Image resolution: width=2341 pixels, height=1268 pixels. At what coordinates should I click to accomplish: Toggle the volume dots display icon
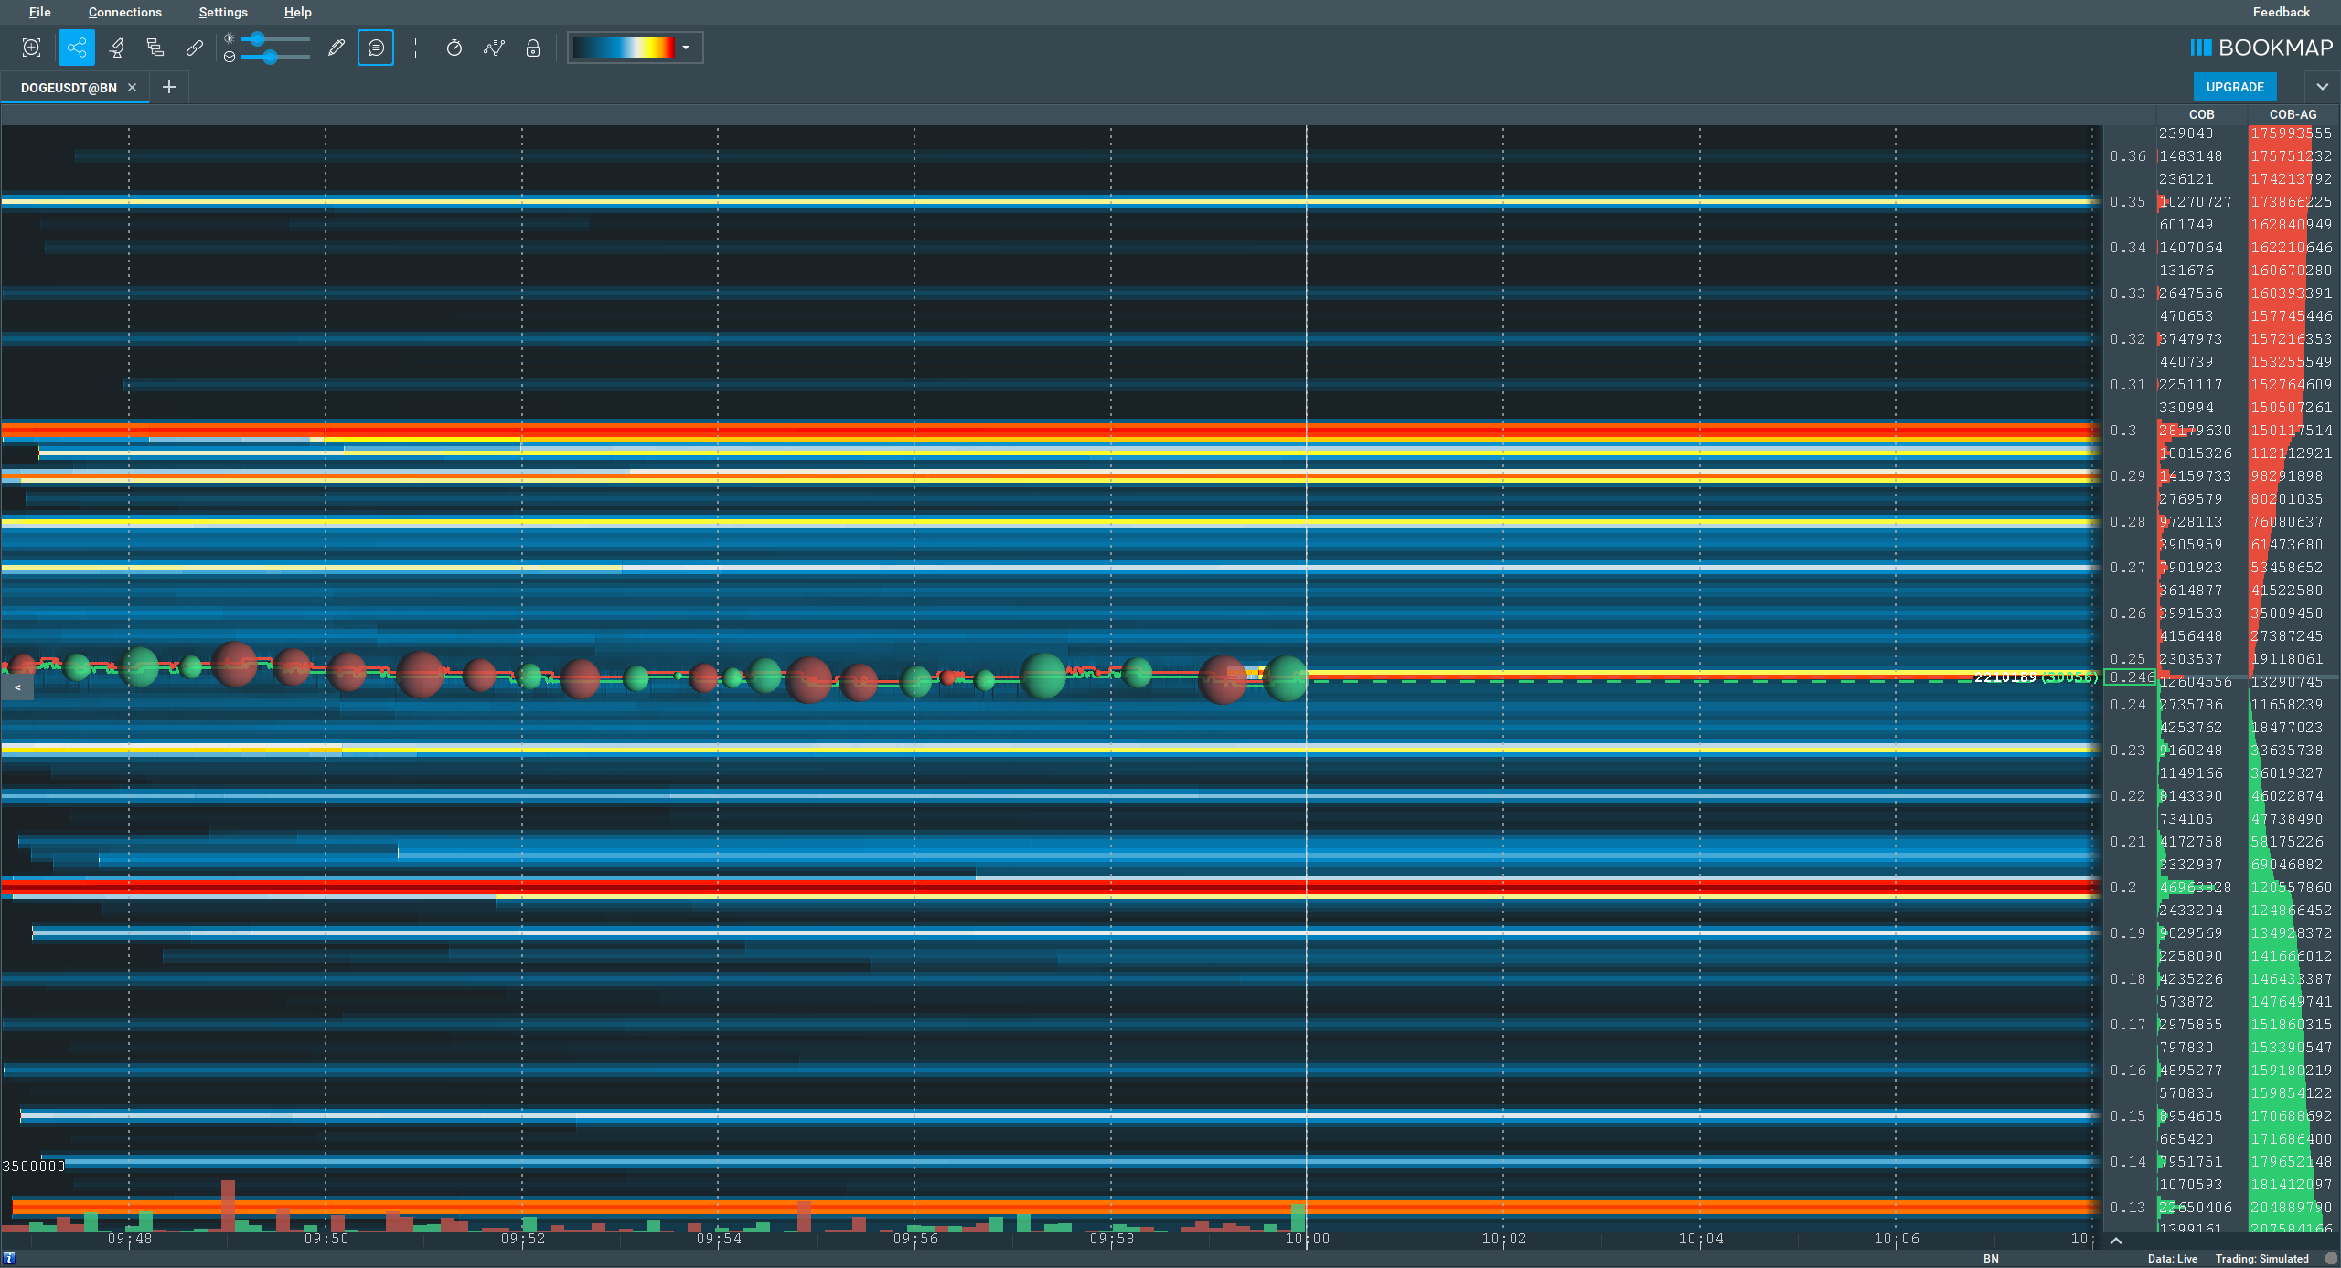coord(494,48)
